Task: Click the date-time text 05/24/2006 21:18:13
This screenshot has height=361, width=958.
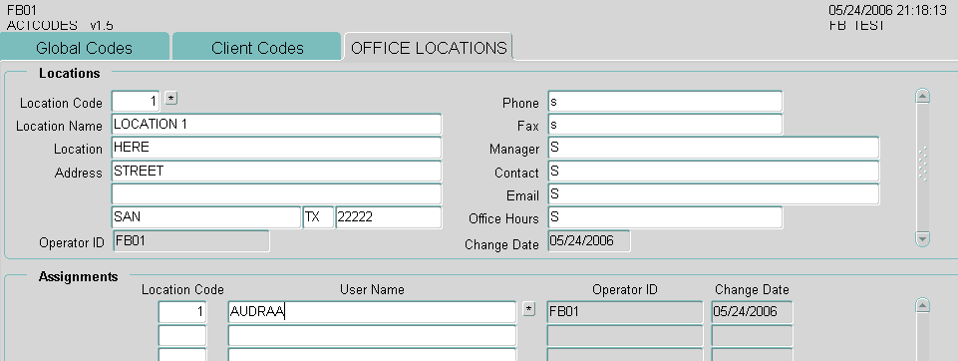Action: pos(887,10)
